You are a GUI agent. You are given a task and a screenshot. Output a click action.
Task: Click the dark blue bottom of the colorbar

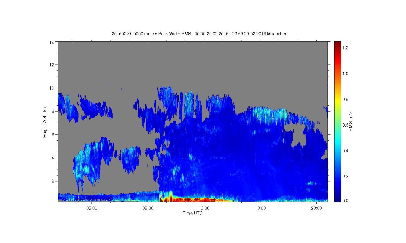338,199
